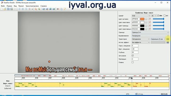This screenshot has height=96, width=171.
Task: Expand the Граница 5 пт dropdown
Action: tap(150, 33)
